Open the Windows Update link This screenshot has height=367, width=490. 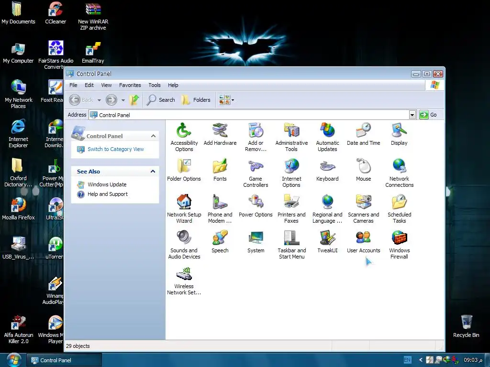pyautogui.click(x=107, y=184)
